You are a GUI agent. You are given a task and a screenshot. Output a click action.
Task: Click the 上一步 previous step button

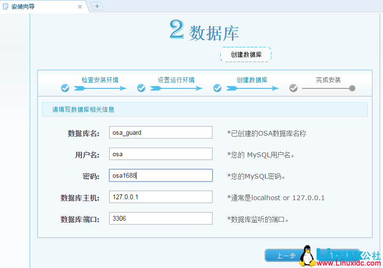click(285, 256)
